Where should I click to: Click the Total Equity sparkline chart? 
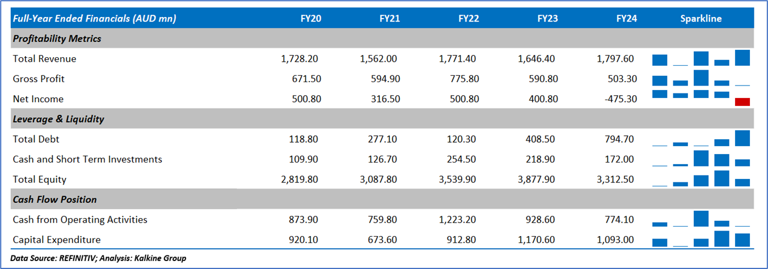[x=701, y=179]
